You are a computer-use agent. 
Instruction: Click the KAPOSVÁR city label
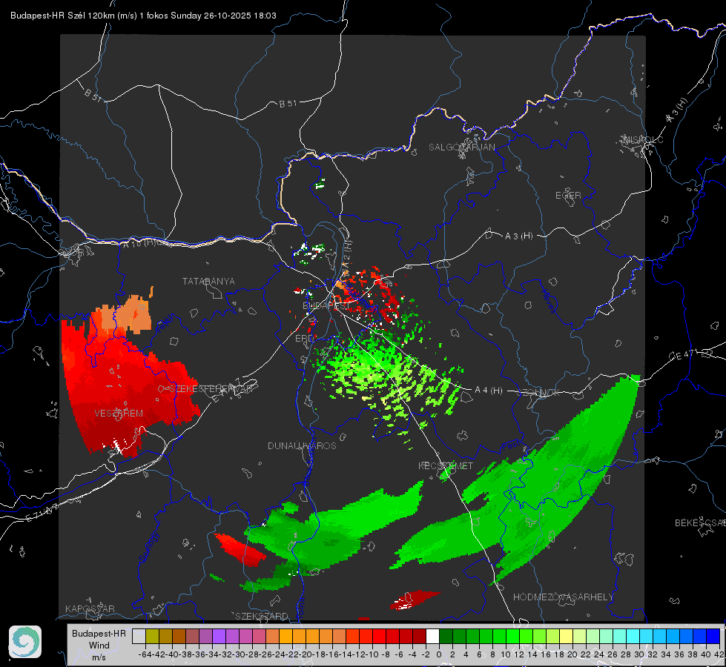tap(90, 608)
